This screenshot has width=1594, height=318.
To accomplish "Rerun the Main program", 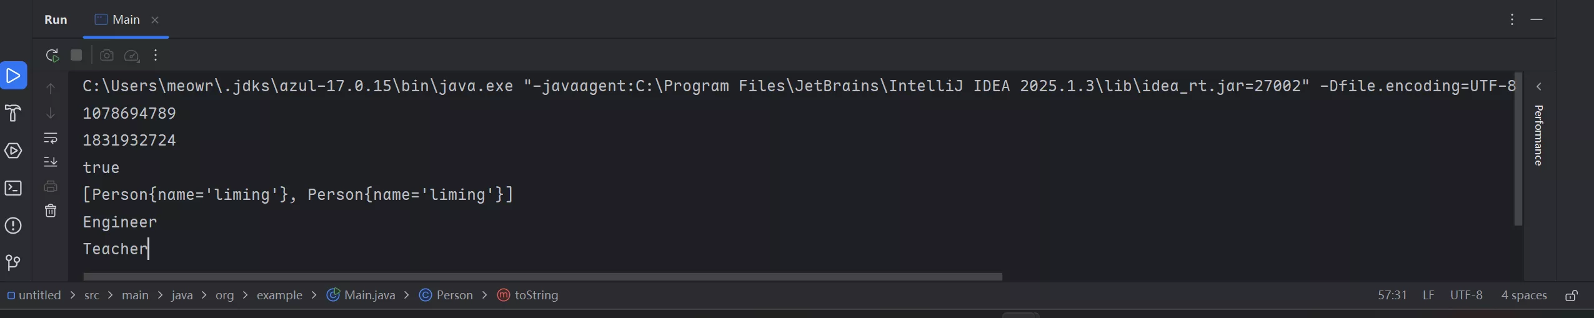I will coord(52,56).
